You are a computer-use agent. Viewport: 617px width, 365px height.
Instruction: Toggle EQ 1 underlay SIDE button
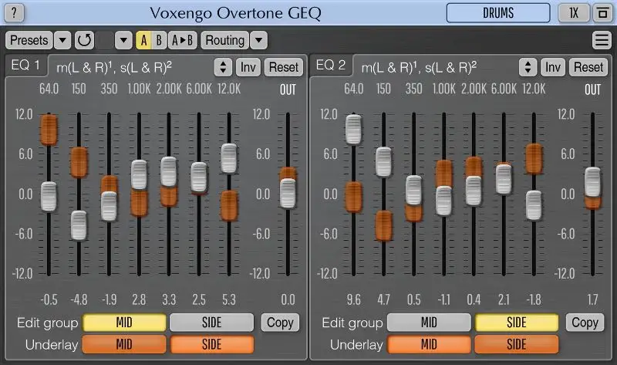[211, 344]
